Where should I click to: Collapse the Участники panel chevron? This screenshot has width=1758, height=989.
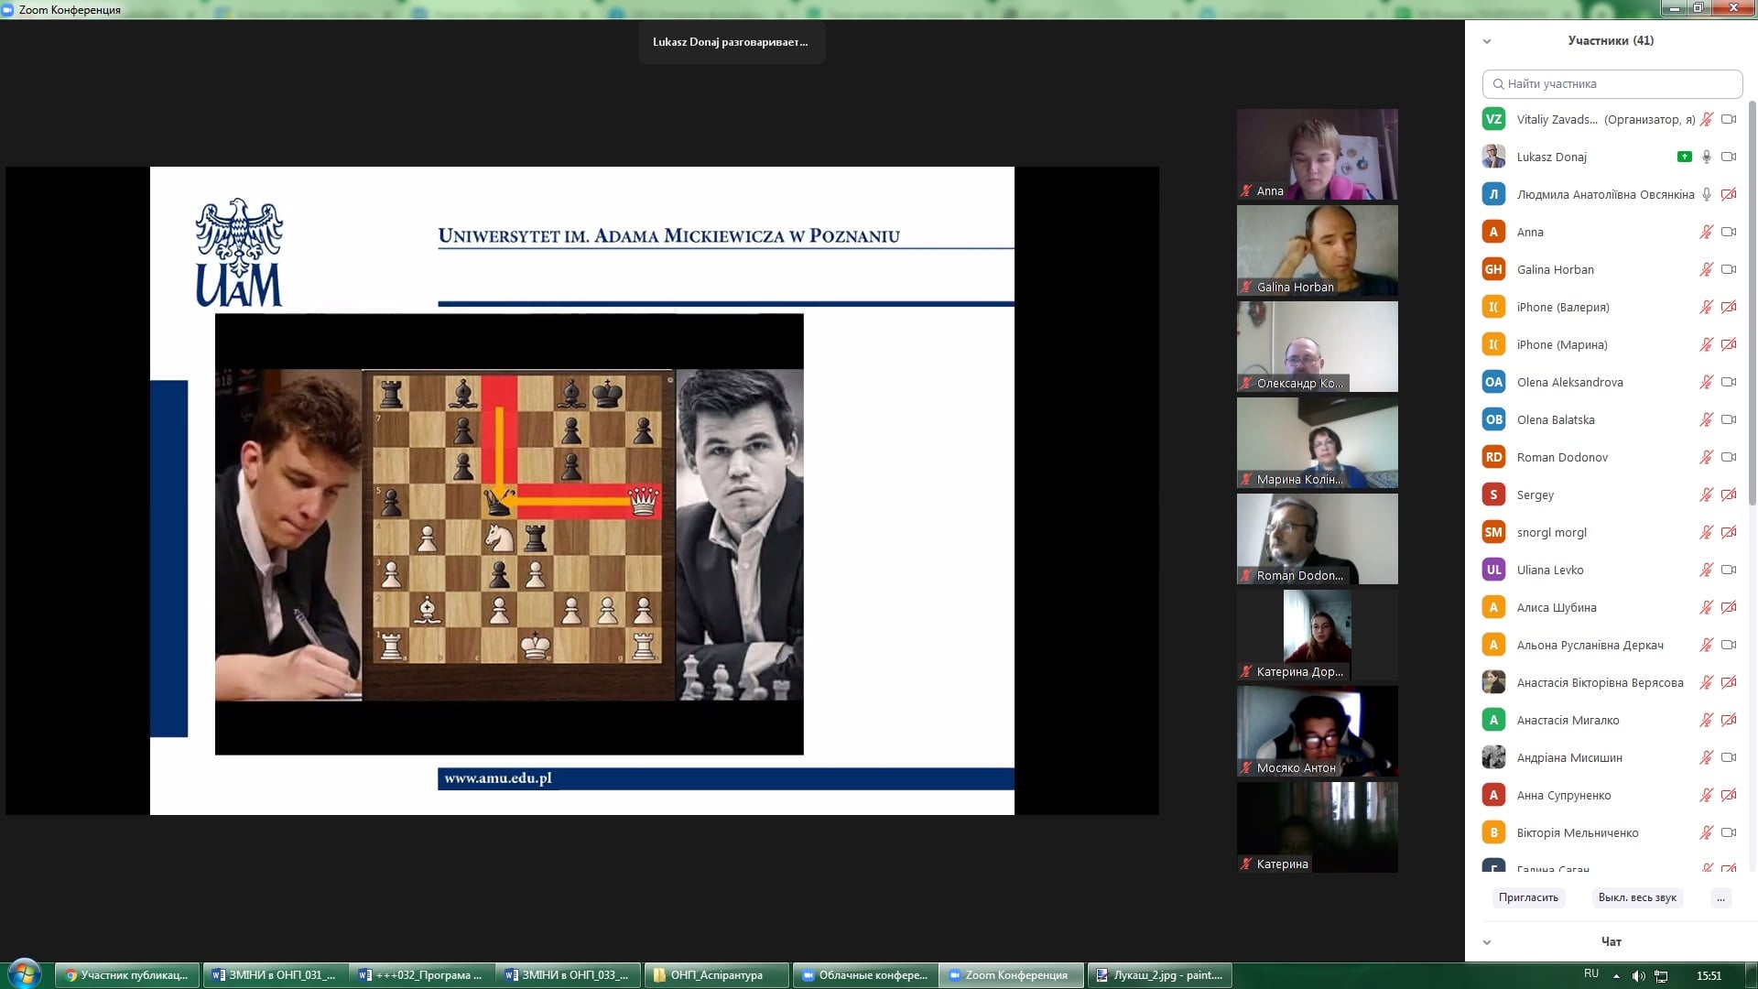1487,41
